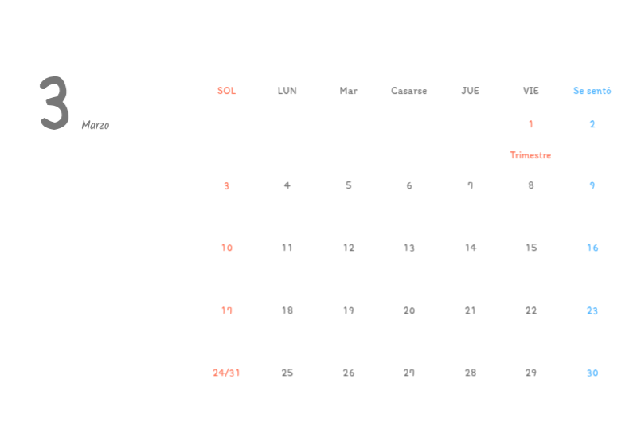Viewport: 637px width, 437px height.
Task: Click date 20 on the calendar
Action: pyautogui.click(x=409, y=310)
